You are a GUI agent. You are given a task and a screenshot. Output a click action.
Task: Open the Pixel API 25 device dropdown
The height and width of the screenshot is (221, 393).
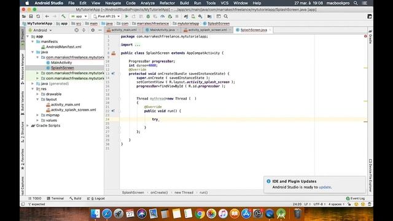(x=106, y=17)
